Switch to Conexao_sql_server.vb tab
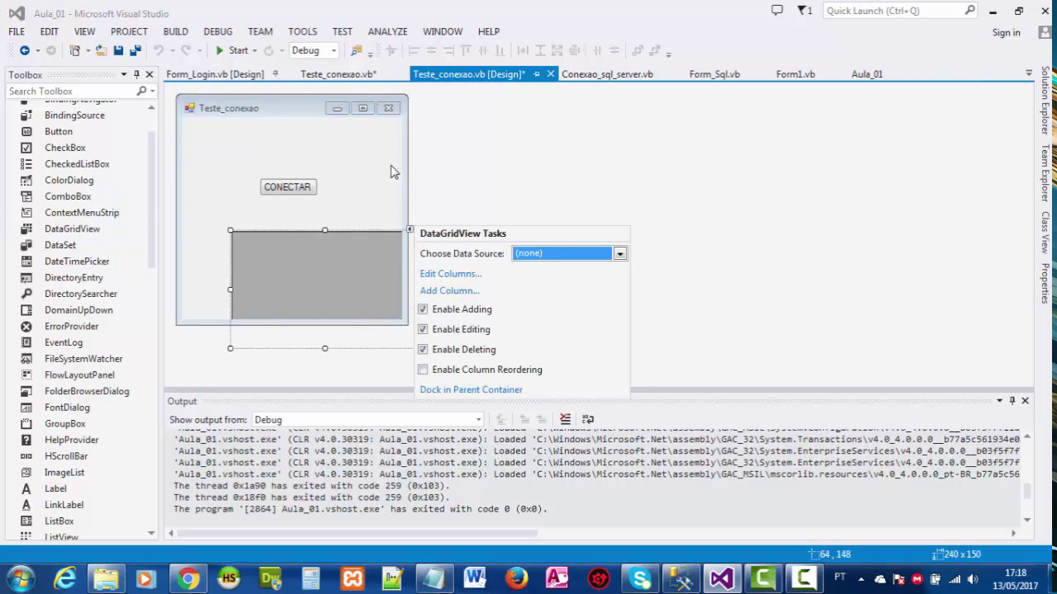The width and height of the screenshot is (1057, 594). [x=607, y=74]
